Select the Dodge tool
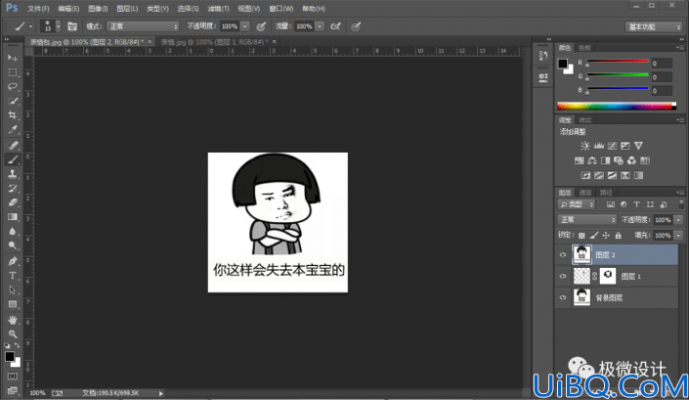689x400 pixels. click(x=13, y=245)
